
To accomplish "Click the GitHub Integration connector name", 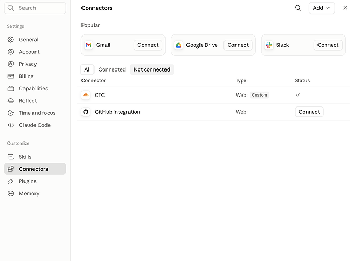I will point(117,112).
